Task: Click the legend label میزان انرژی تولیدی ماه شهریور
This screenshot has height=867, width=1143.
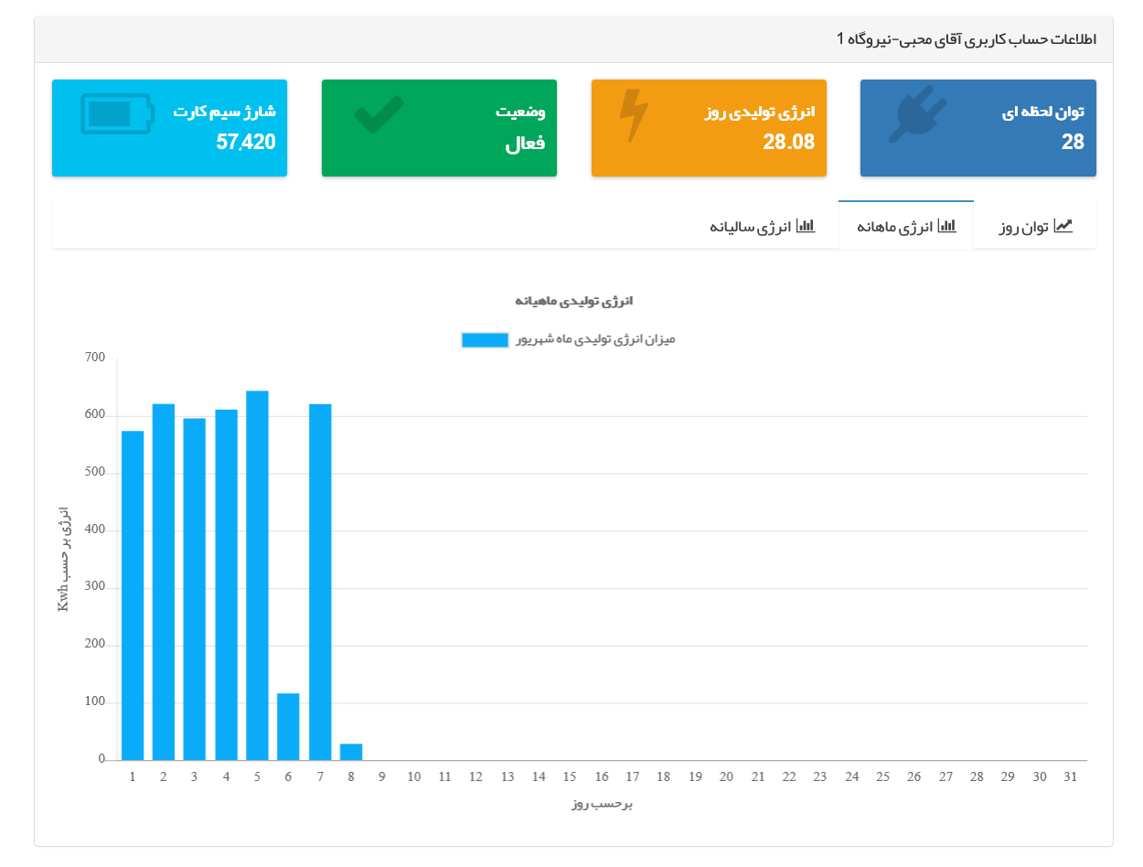Action: click(595, 339)
